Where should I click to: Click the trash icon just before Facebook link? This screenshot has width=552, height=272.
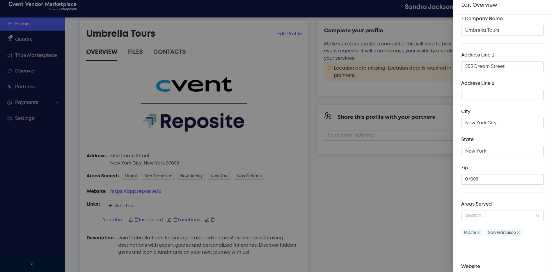point(175,220)
